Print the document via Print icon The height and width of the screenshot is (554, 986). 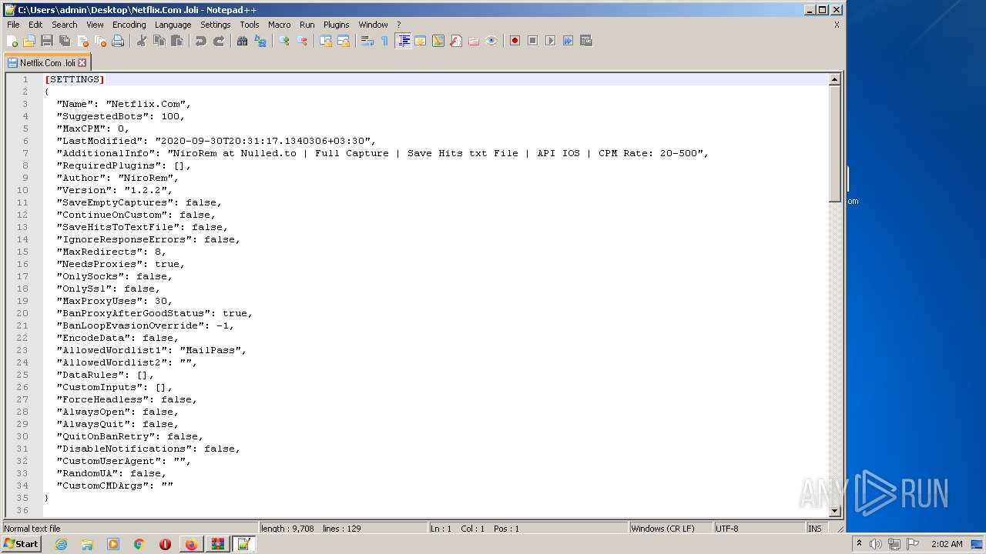[x=118, y=41]
